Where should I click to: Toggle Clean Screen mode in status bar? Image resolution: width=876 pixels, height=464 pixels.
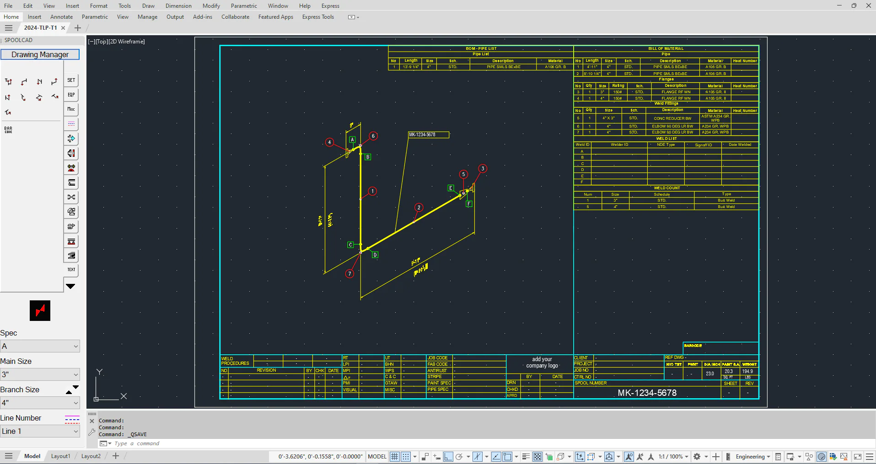[858, 456]
